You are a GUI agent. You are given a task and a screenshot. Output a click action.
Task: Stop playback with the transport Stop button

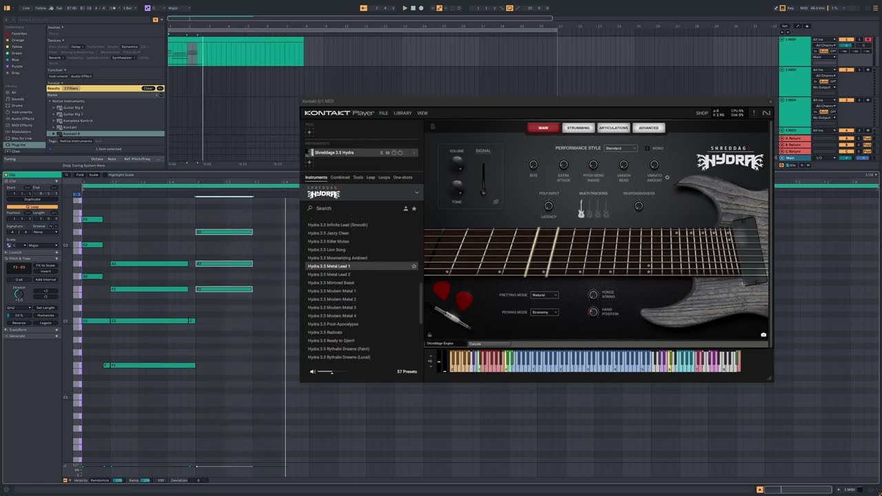point(413,8)
